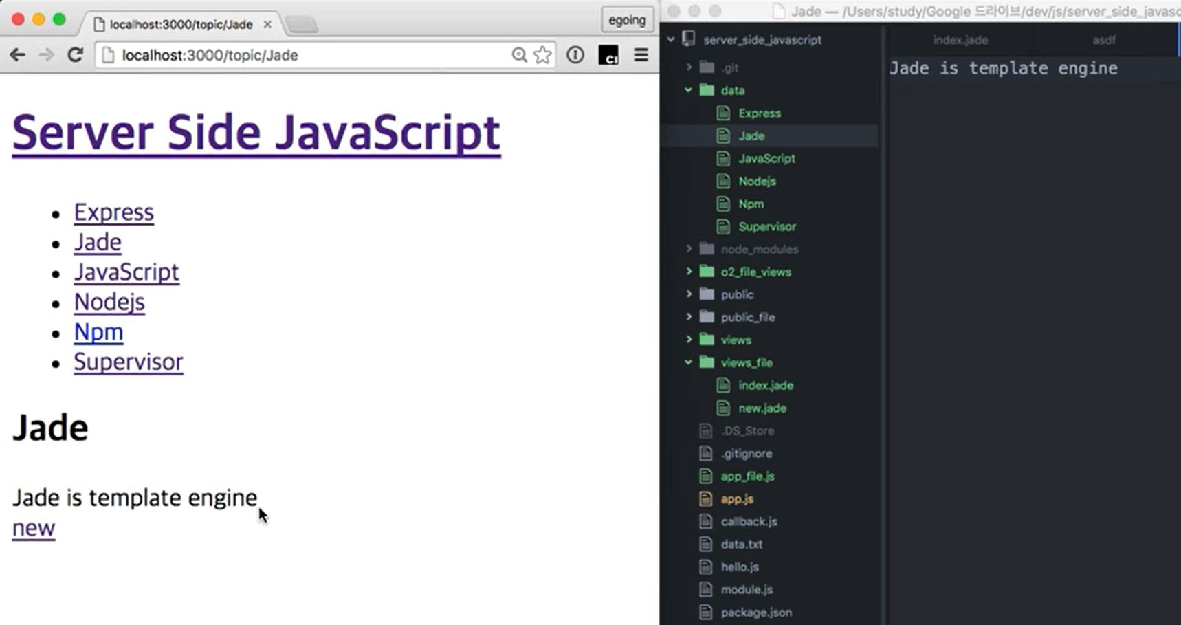Image resolution: width=1181 pixels, height=625 pixels.
Task: Open the Supervisor topic link
Action: coord(129,362)
